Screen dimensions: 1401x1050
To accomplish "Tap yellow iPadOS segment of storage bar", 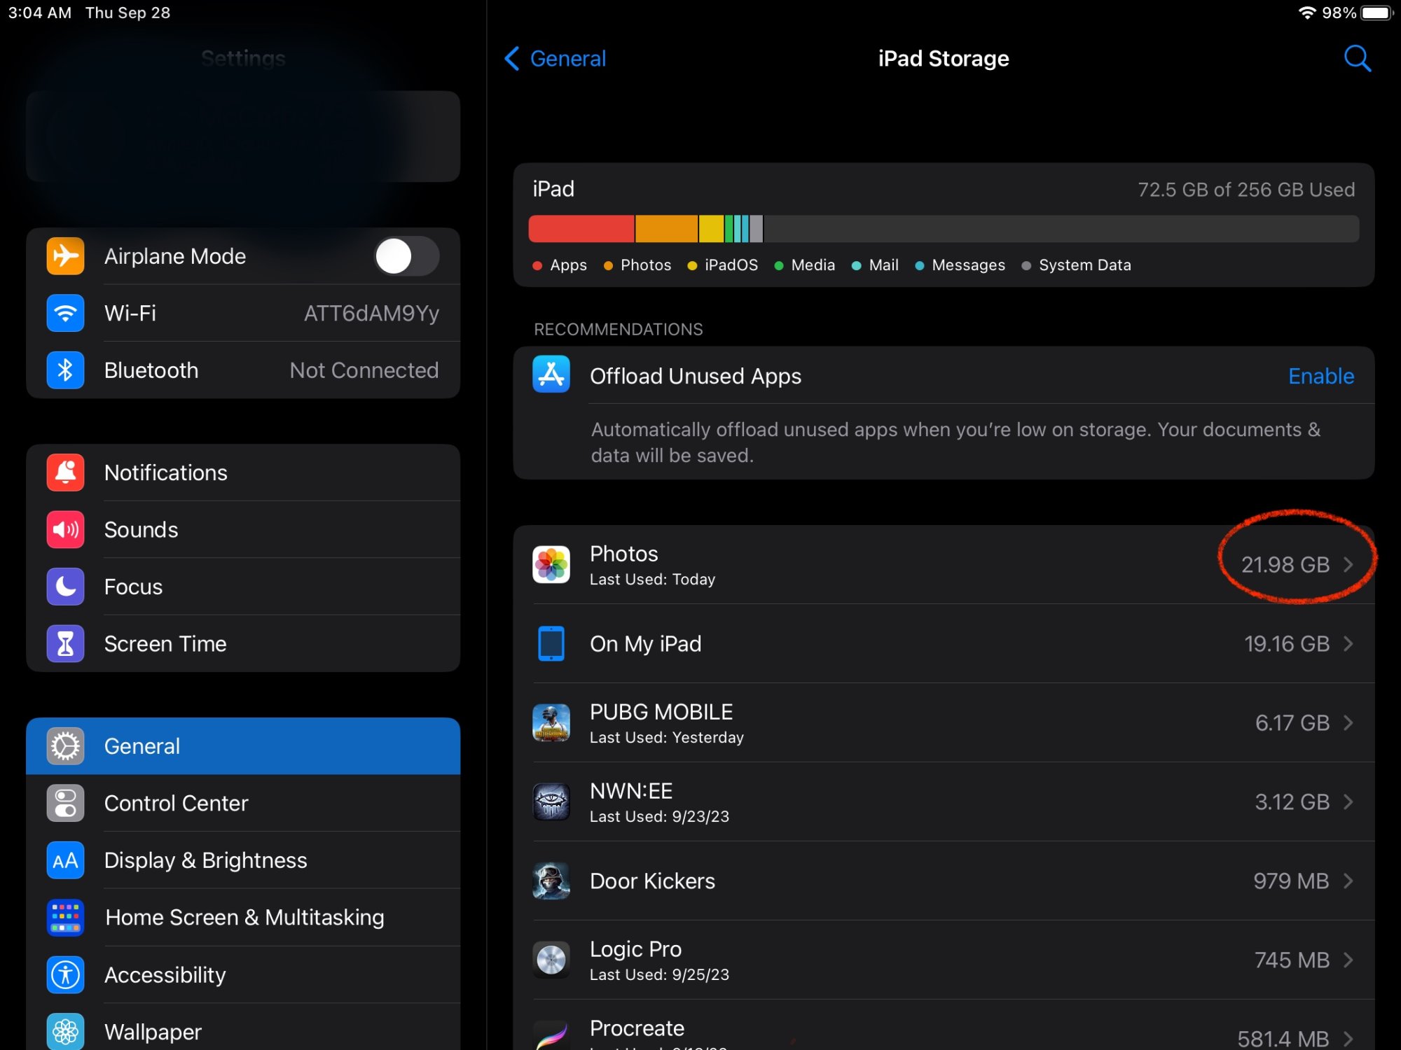I will (x=711, y=229).
